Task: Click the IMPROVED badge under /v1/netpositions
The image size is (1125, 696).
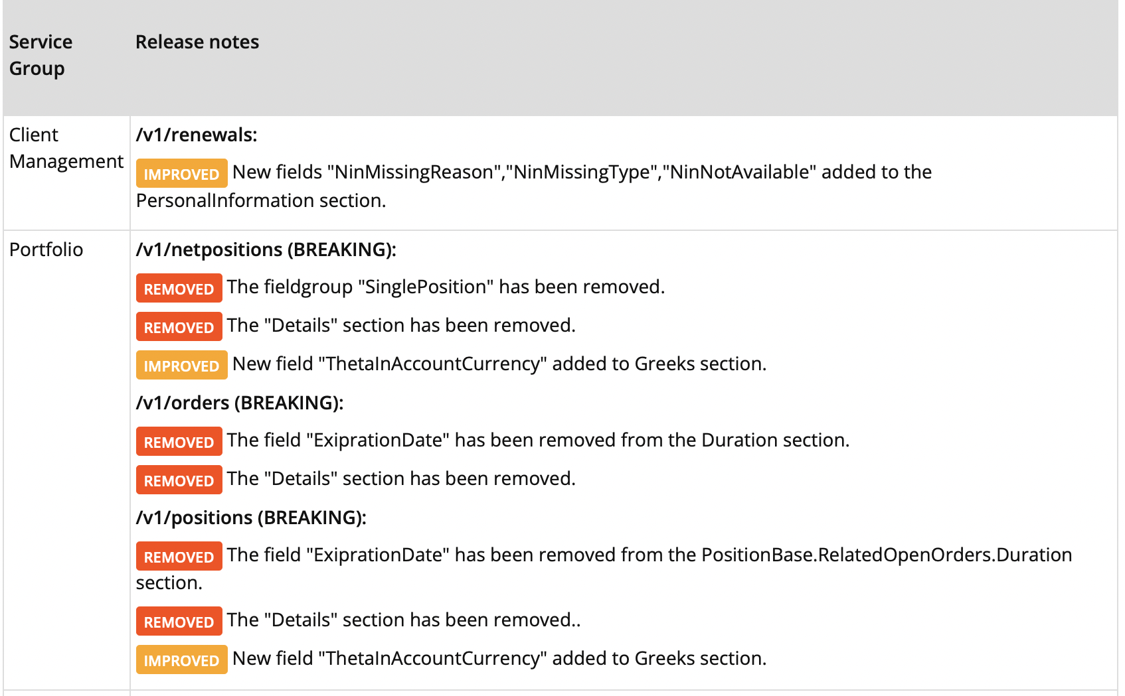Action: coord(181,365)
